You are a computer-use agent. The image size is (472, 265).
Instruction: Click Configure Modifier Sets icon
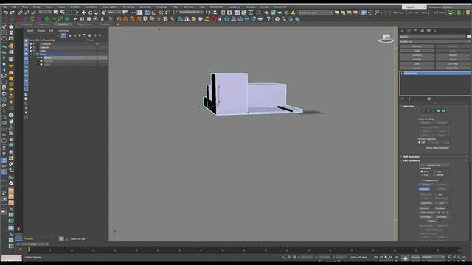click(x=429, y=99)
